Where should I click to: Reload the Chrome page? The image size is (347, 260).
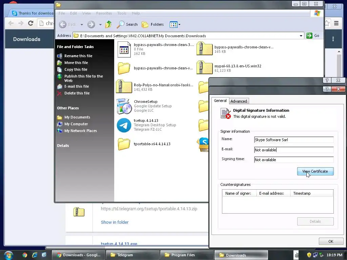pos(31,23)
